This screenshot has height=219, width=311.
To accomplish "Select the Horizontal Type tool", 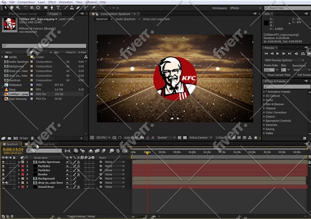I will point(58,8).
